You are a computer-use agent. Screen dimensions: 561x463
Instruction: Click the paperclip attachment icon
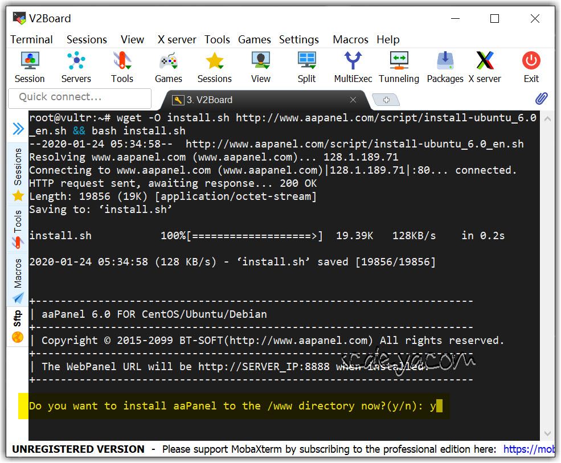[541, 99]
